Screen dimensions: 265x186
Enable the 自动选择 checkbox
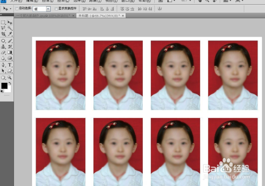[x=17, y=9]
